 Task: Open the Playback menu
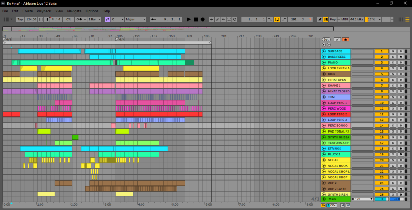pos(44,11)
